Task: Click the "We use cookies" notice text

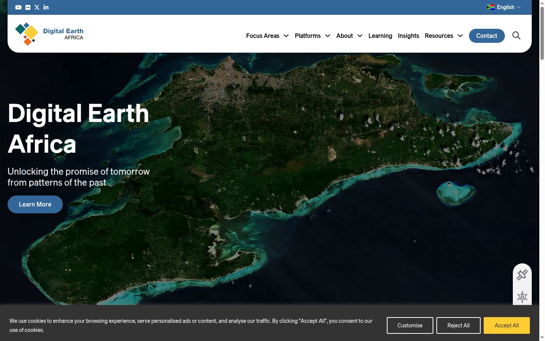Action: coord(191,325)
